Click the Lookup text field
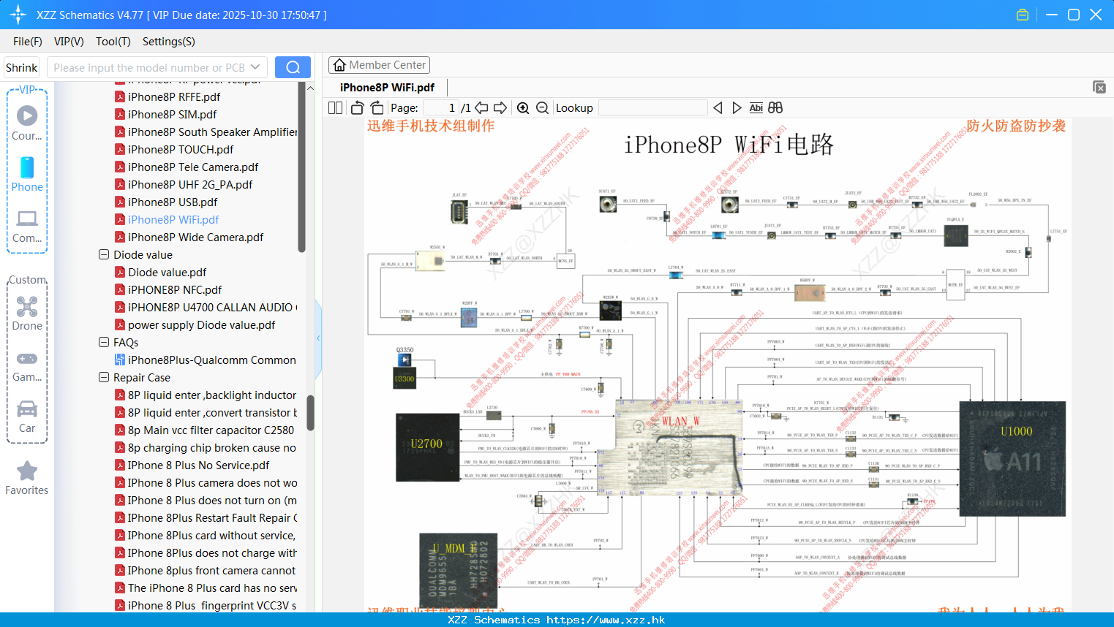This screenshot has width=1114, height=627. [653, 107]
